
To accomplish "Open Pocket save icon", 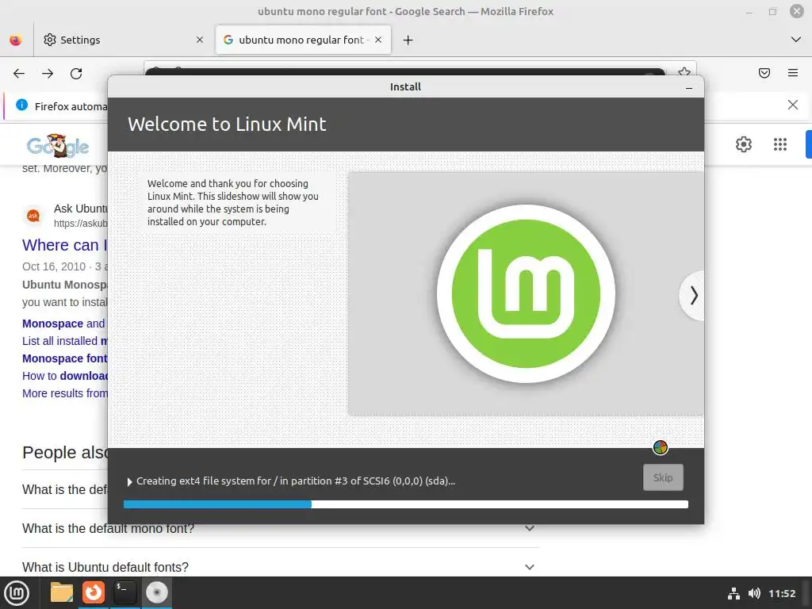I will tap(764, 73).
